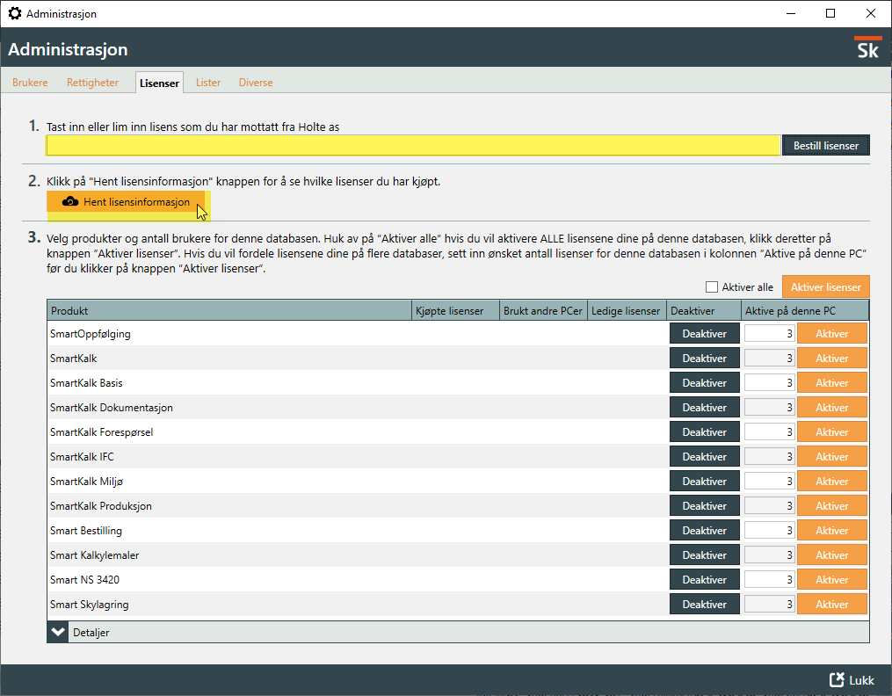
Task: Click the Administrasjon gear icon in title bar
Action: coord(14,14)
